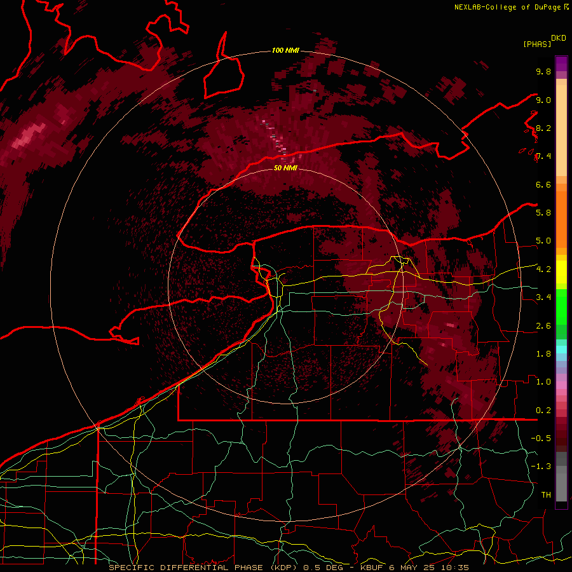Click the 9.0 scale value
This screenshot has height=572, width=572.
pyautogui.click(x=543, y=100)
